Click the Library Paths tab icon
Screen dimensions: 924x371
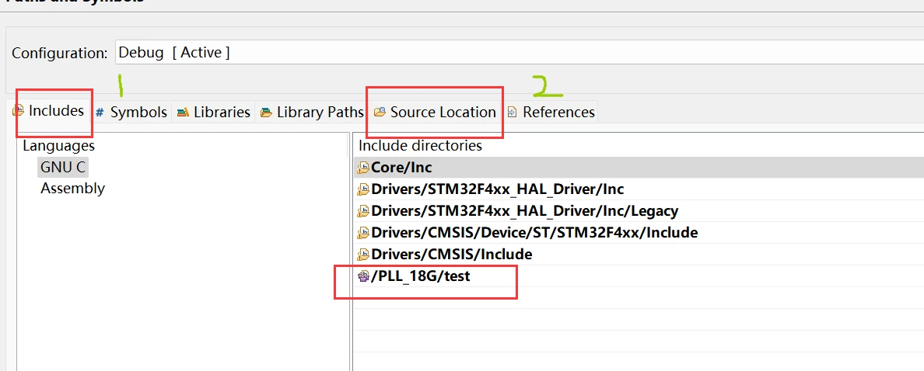(266, 113)
